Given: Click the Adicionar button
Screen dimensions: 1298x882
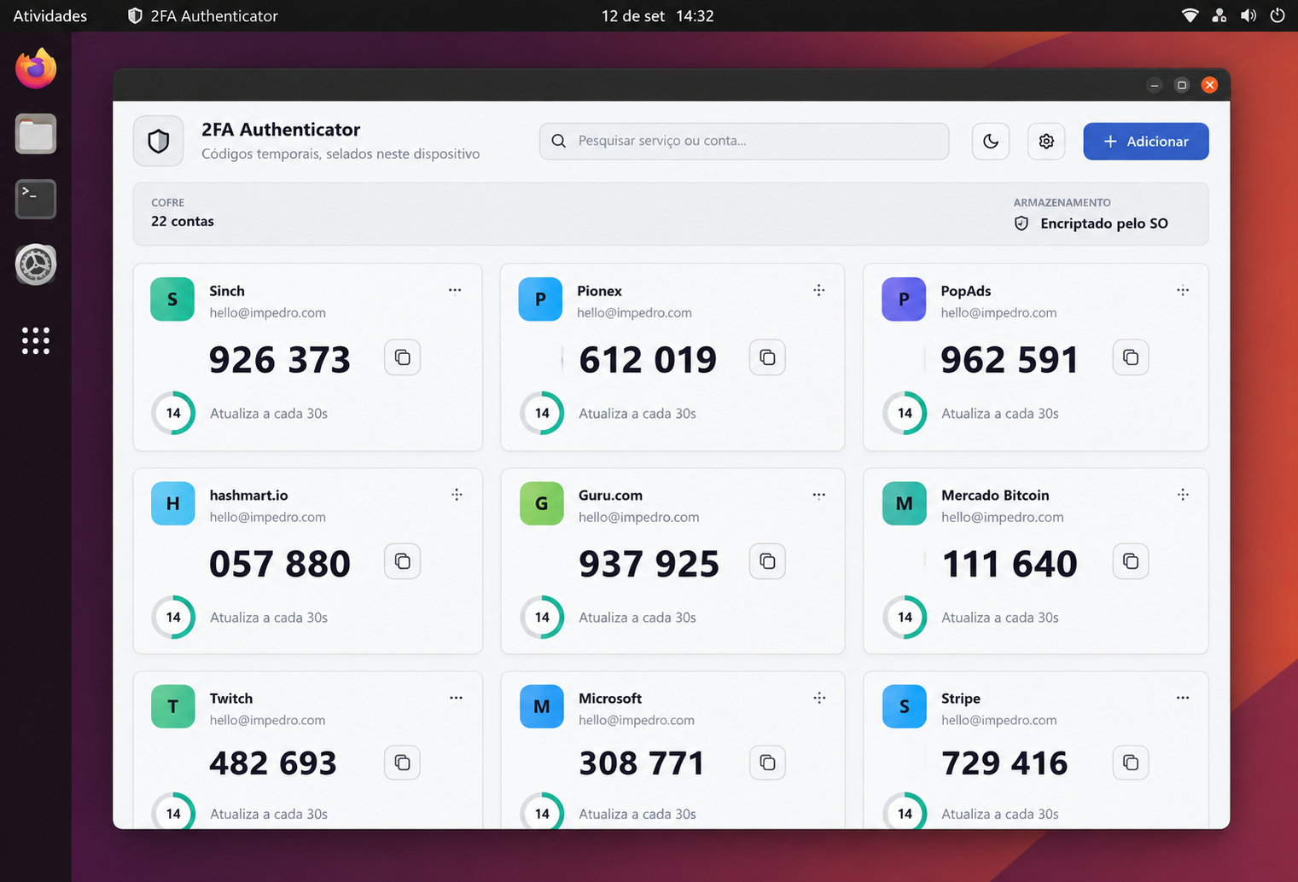Looking at the screenshot, I should (x=1146, y=142).
